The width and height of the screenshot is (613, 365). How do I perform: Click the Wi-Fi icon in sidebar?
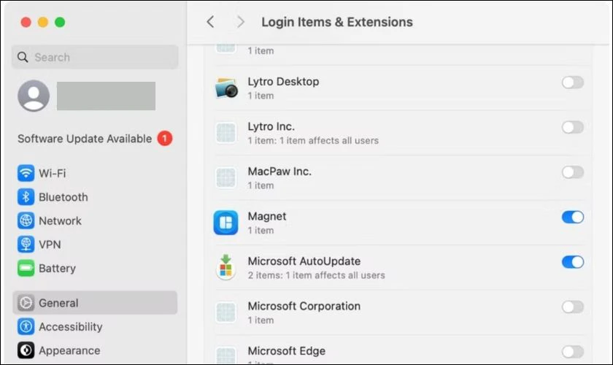click(26, 173)
